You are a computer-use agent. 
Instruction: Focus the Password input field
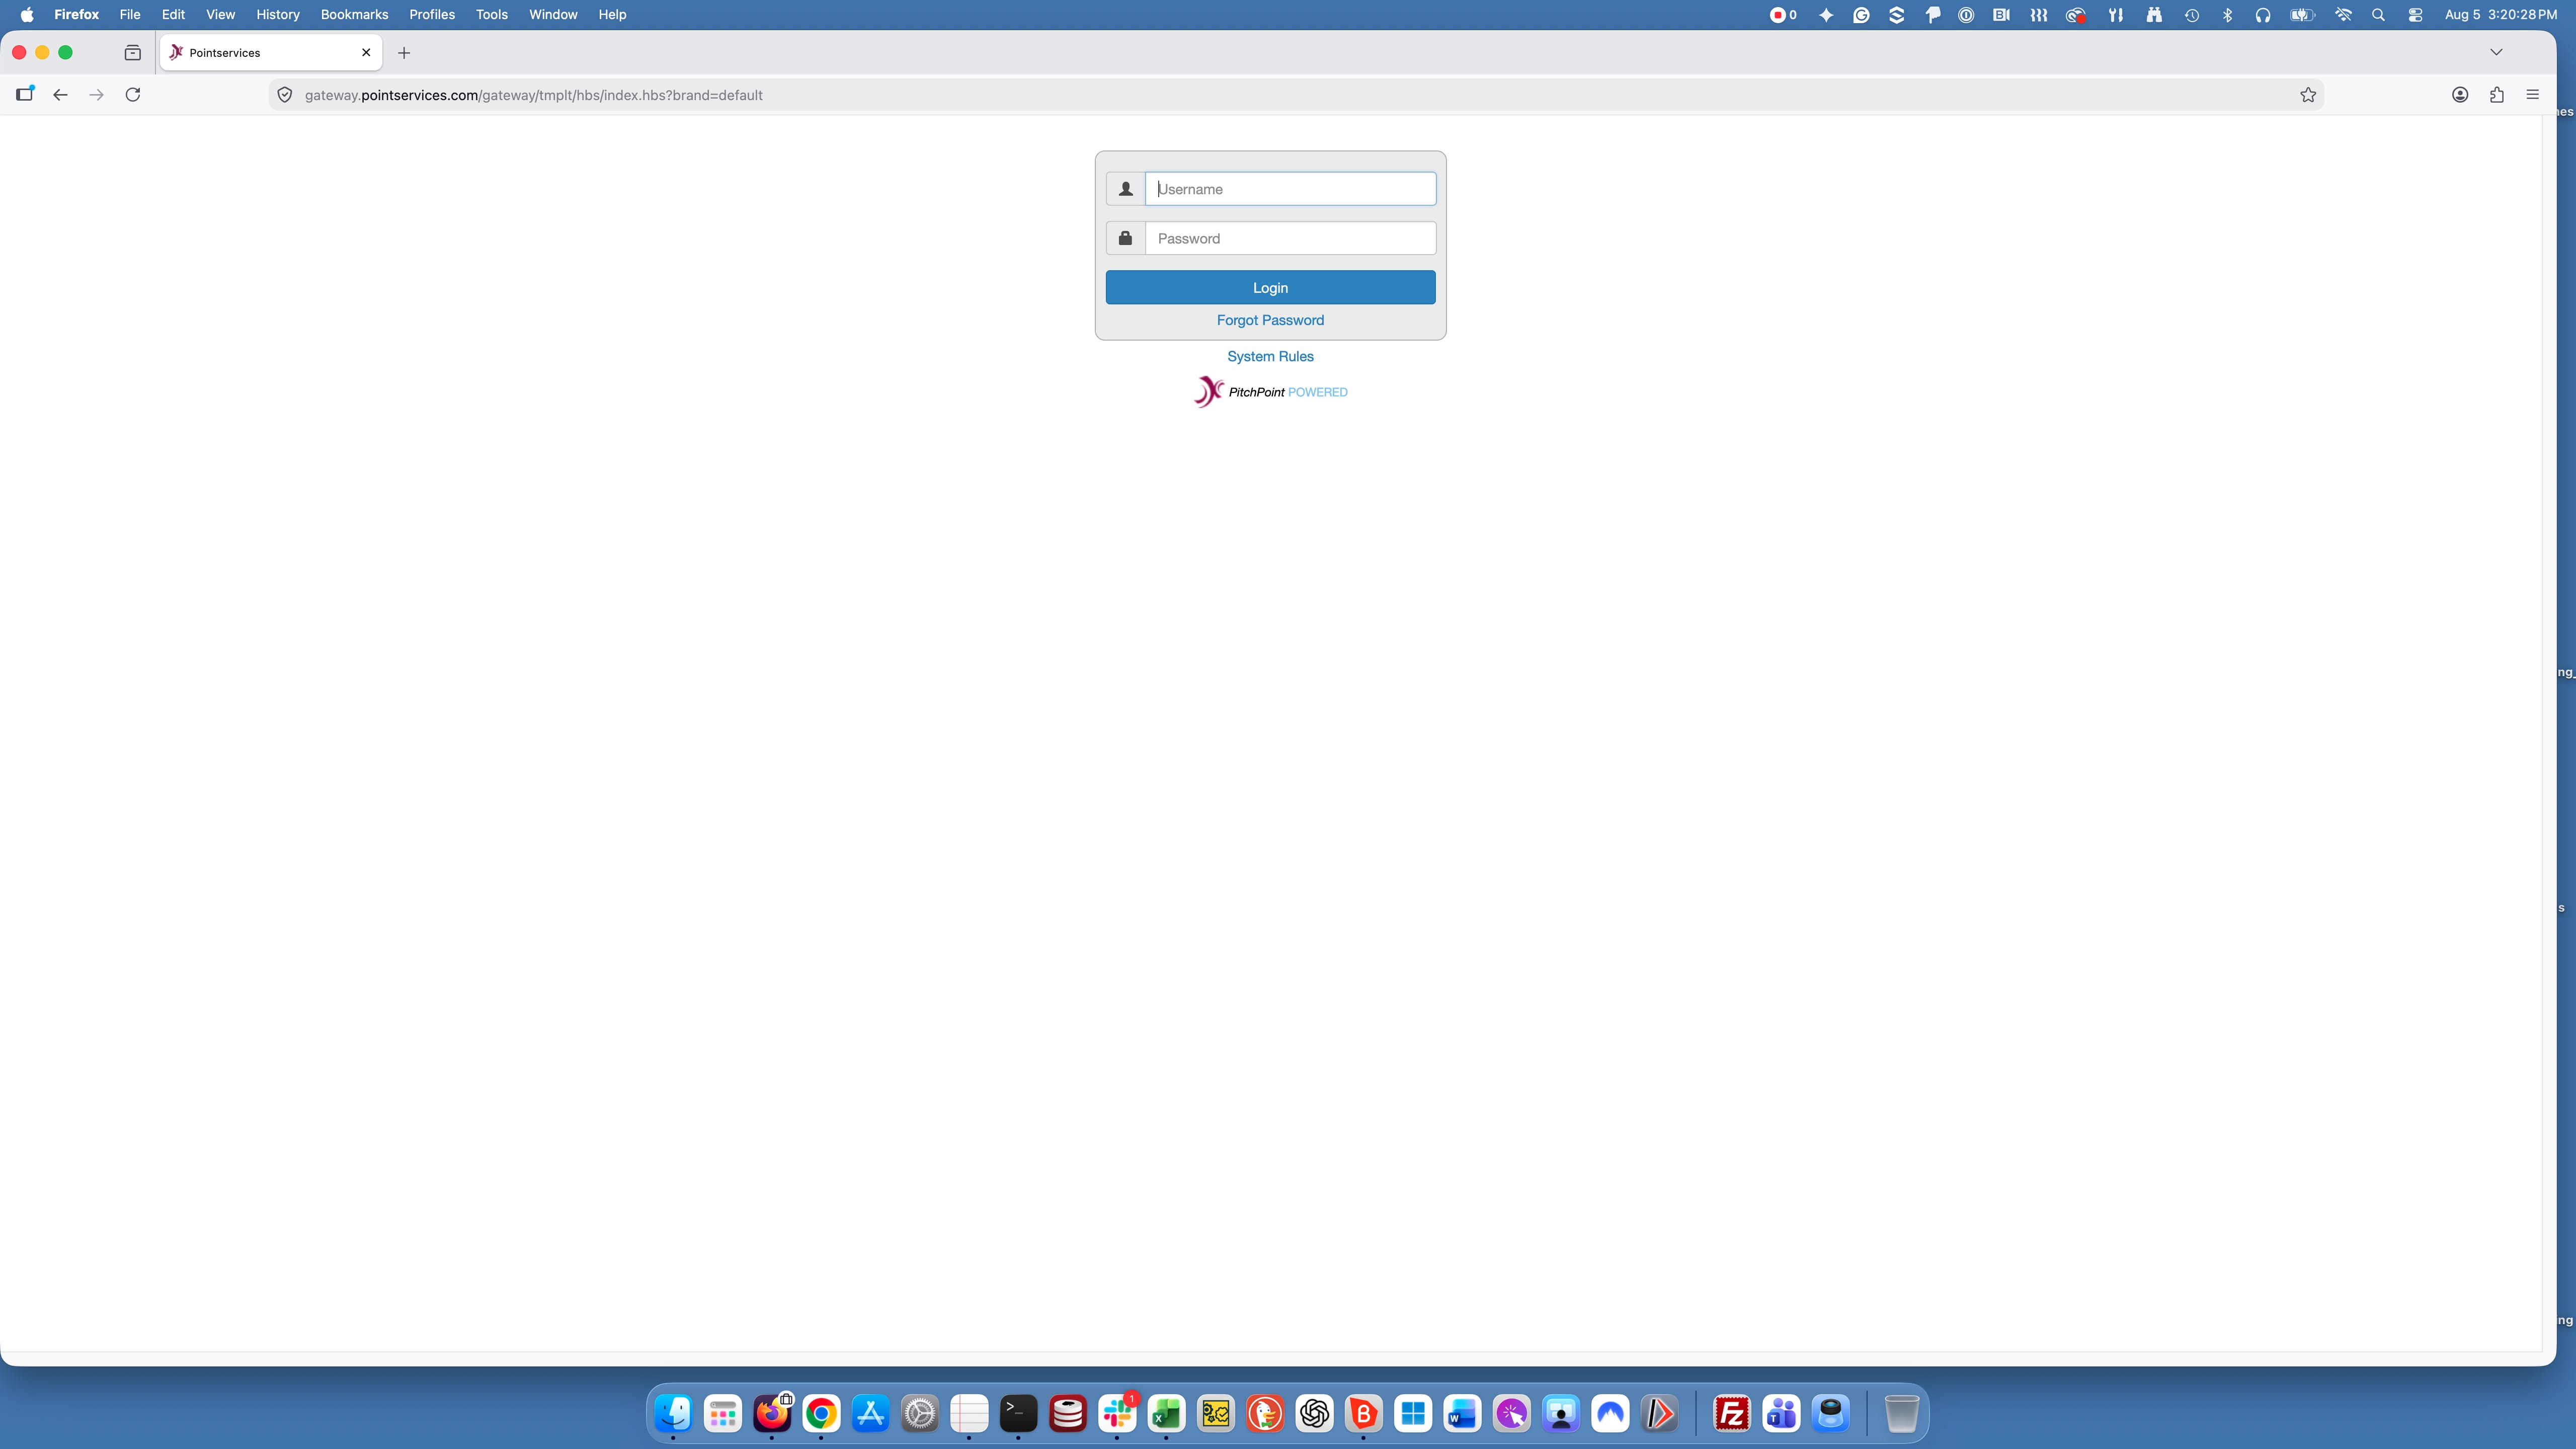1290,238
